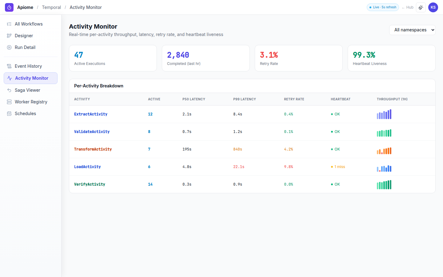Click the Retry Rate 3.1% card
This screenshot has height=277, width=443.
click(299, 58)
